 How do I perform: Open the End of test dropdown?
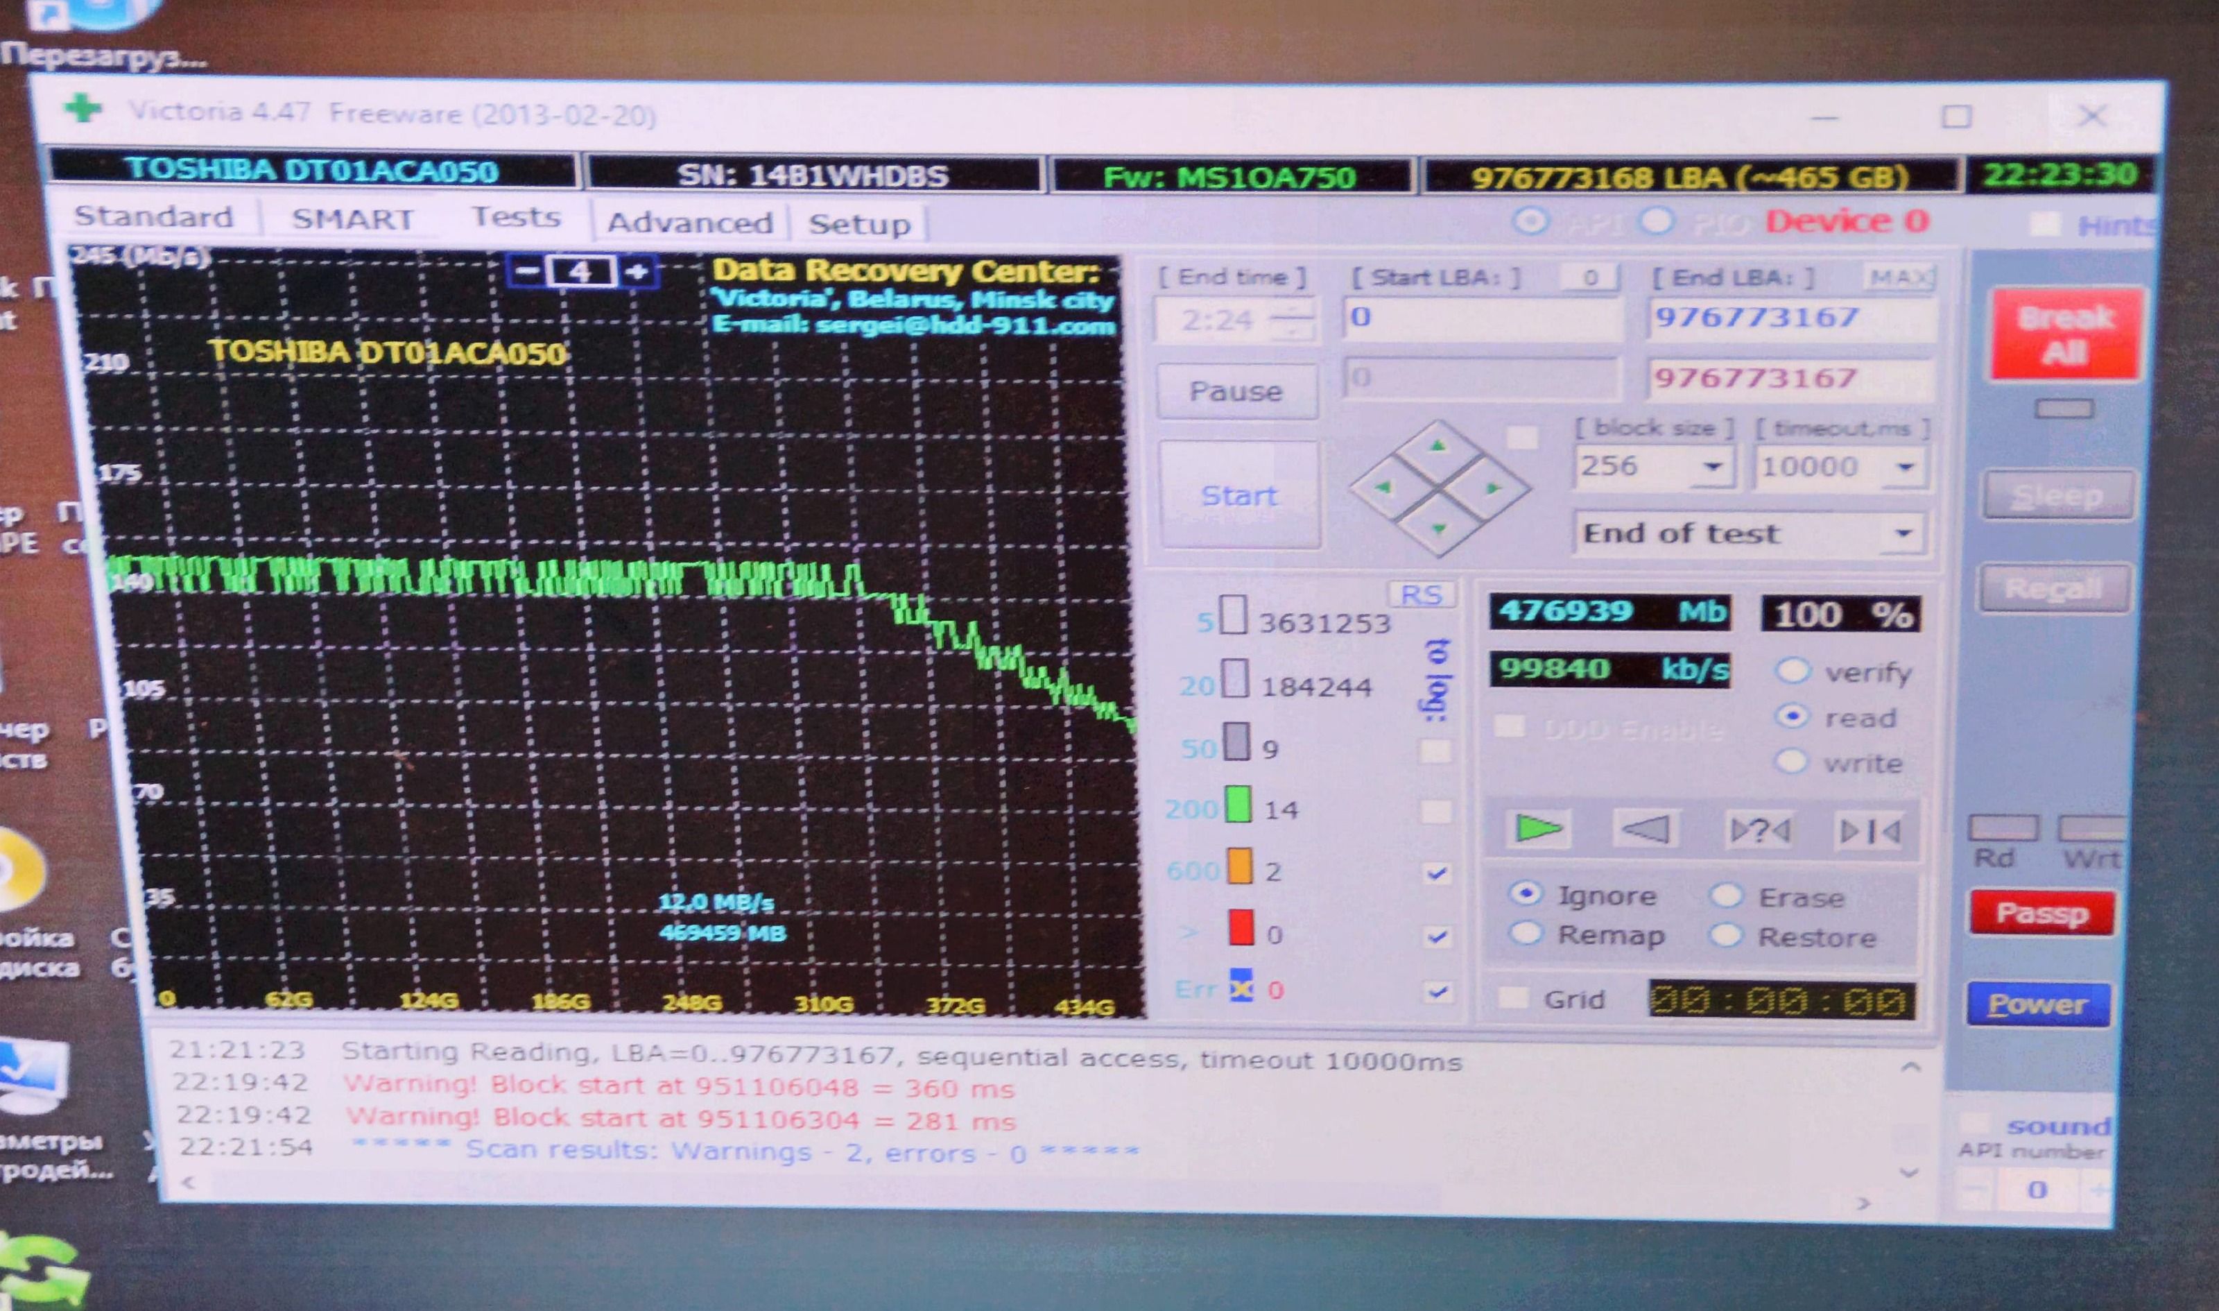point(1903,533)
